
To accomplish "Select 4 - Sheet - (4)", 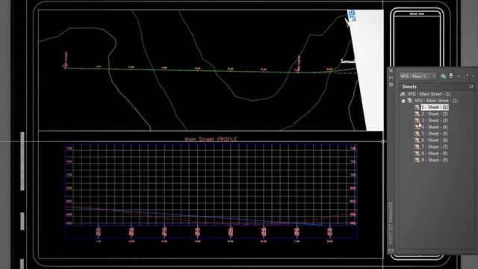I will click(x=435, y=127).
